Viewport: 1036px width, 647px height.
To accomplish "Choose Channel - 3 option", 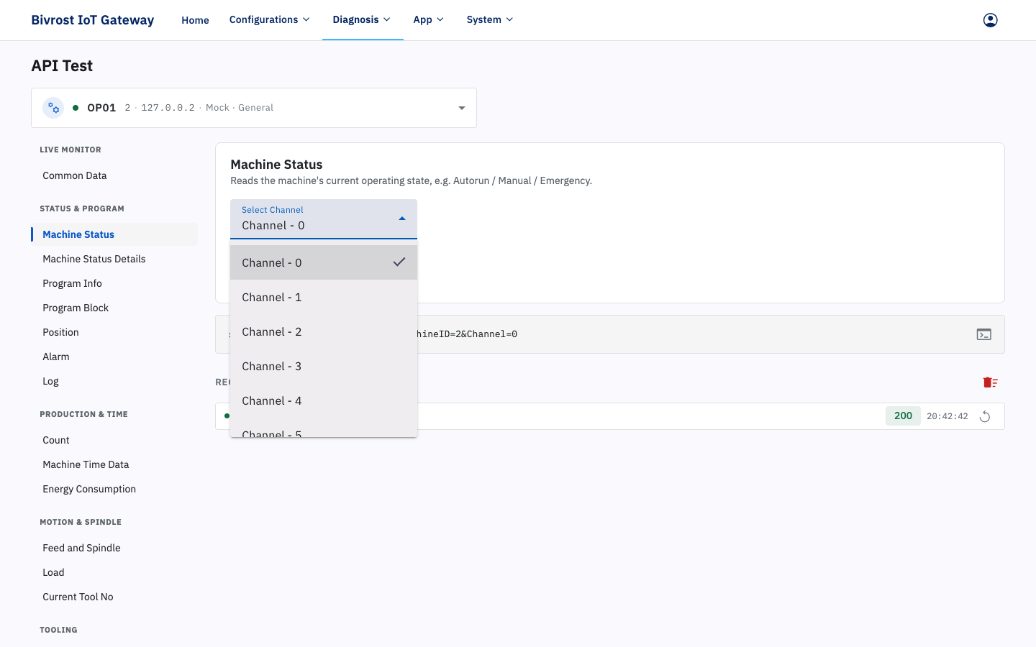I will click(324, 366).
